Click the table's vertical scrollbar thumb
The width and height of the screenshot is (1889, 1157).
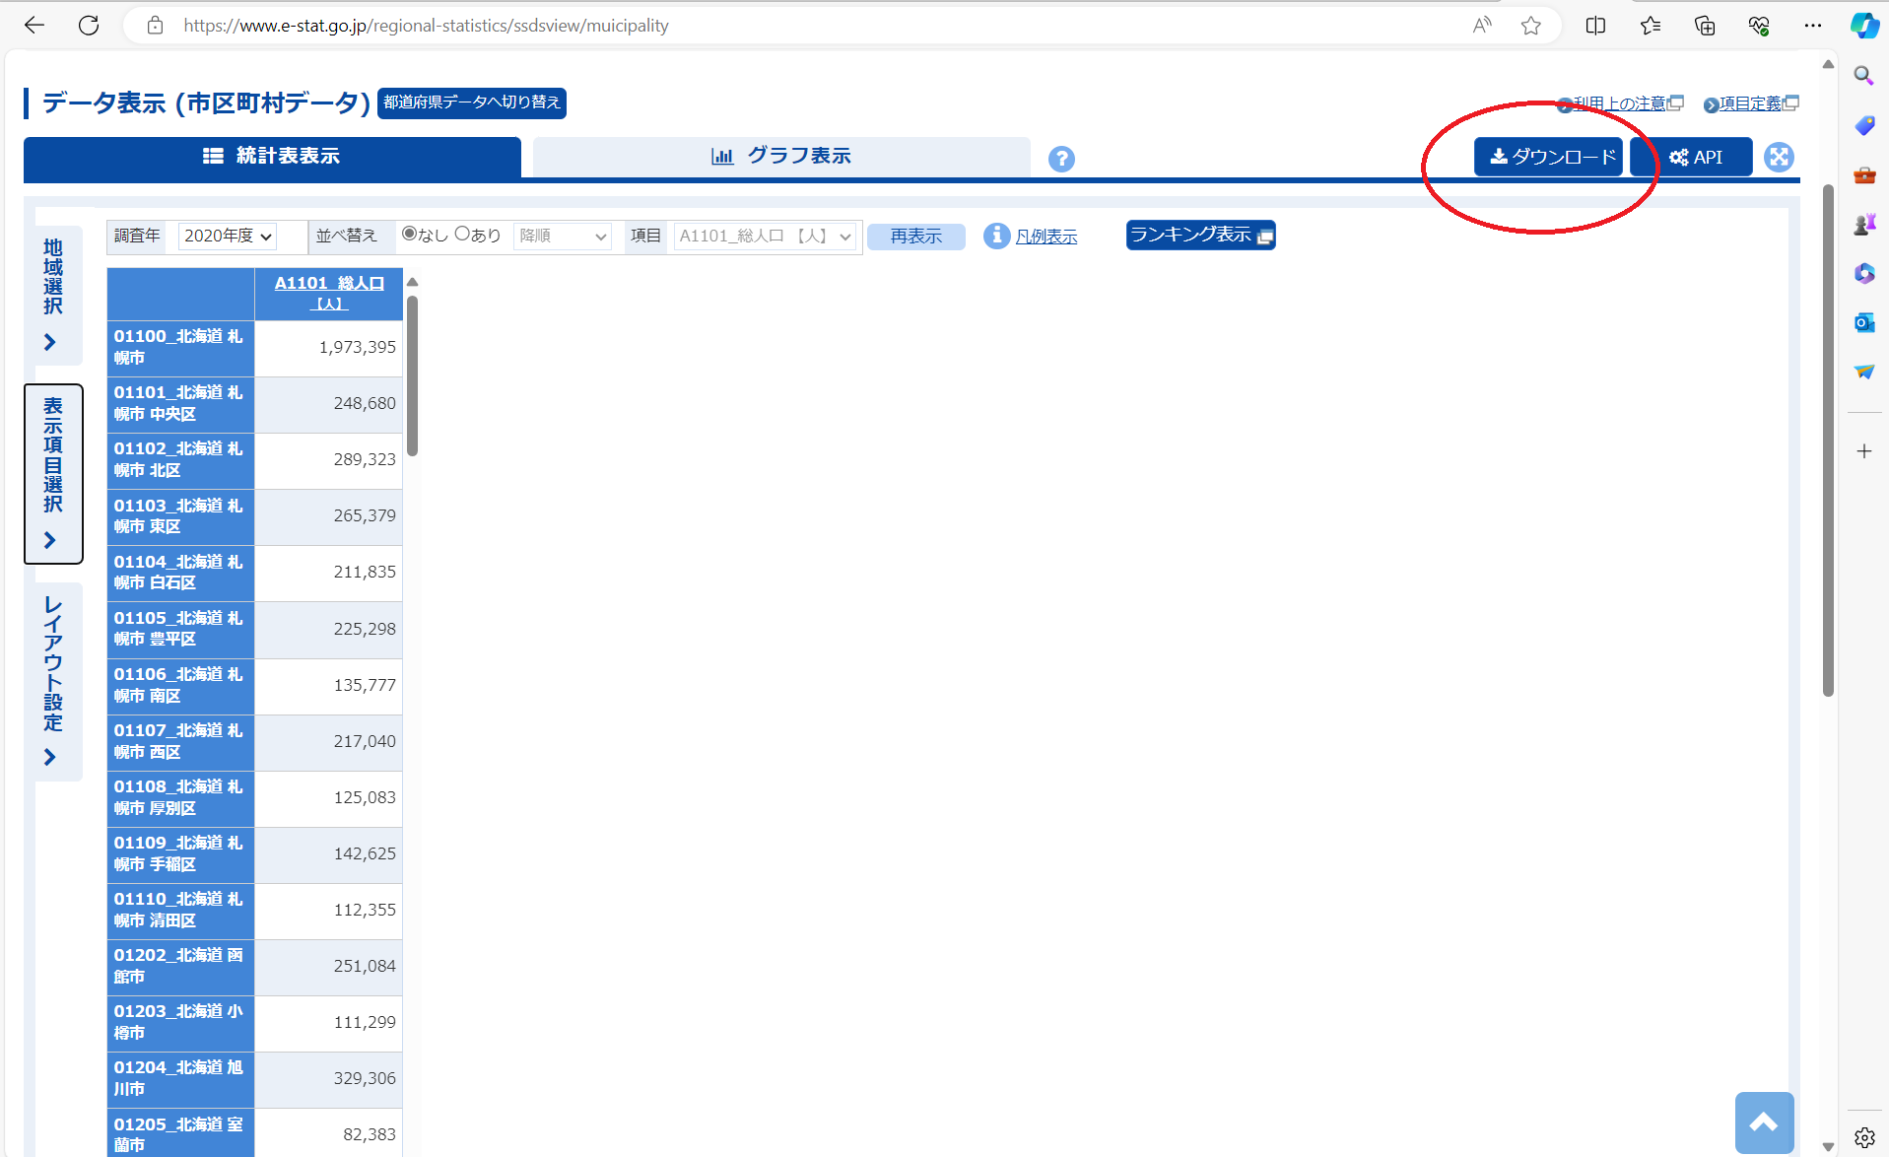tap(412, 374)
